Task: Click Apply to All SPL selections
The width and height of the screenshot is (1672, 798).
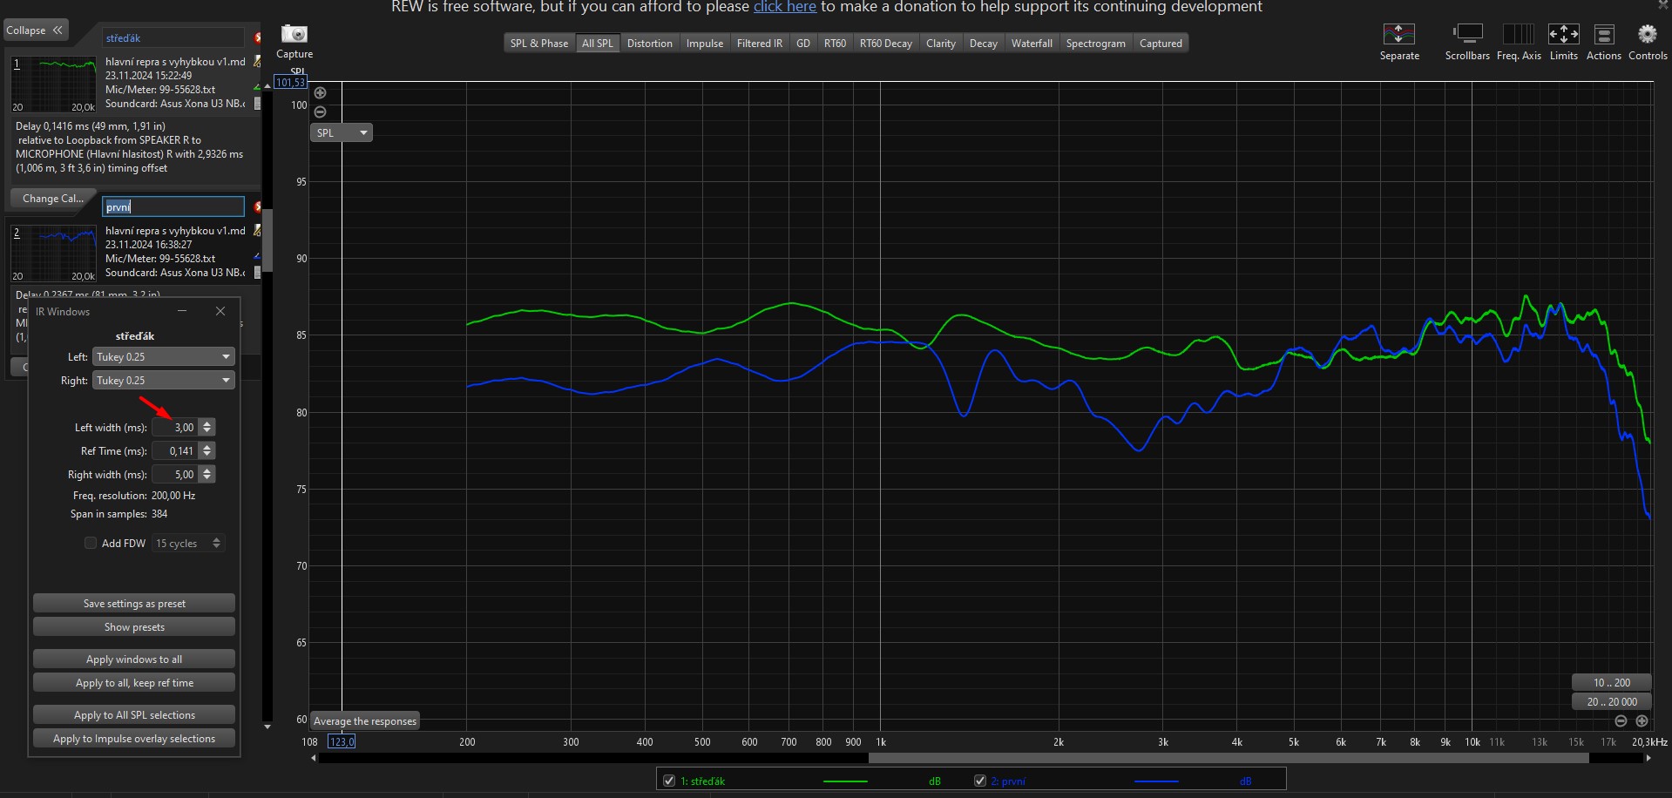Action: coord(134,715)
